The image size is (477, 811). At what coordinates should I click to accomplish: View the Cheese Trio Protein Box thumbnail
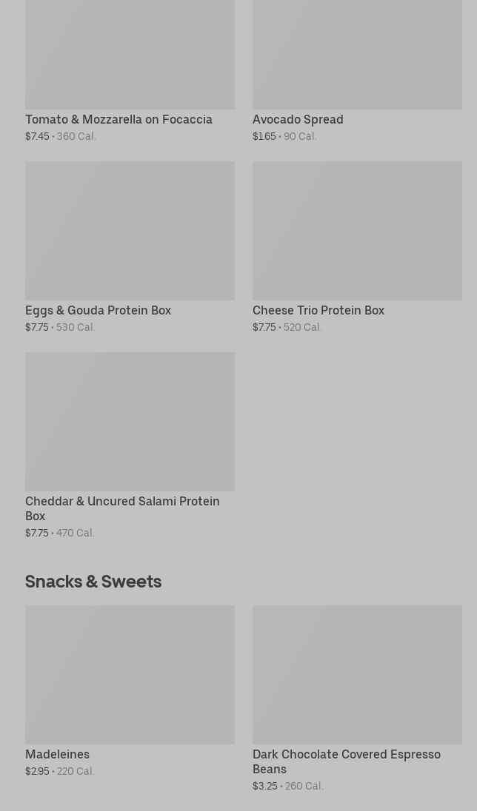click(x=357, y=231)
